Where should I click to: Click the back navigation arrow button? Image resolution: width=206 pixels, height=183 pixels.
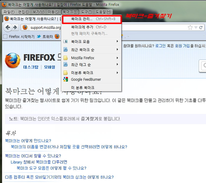8,28
